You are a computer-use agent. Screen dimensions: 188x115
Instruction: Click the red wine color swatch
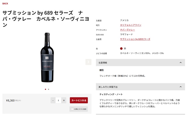click(x=121, y=48)
